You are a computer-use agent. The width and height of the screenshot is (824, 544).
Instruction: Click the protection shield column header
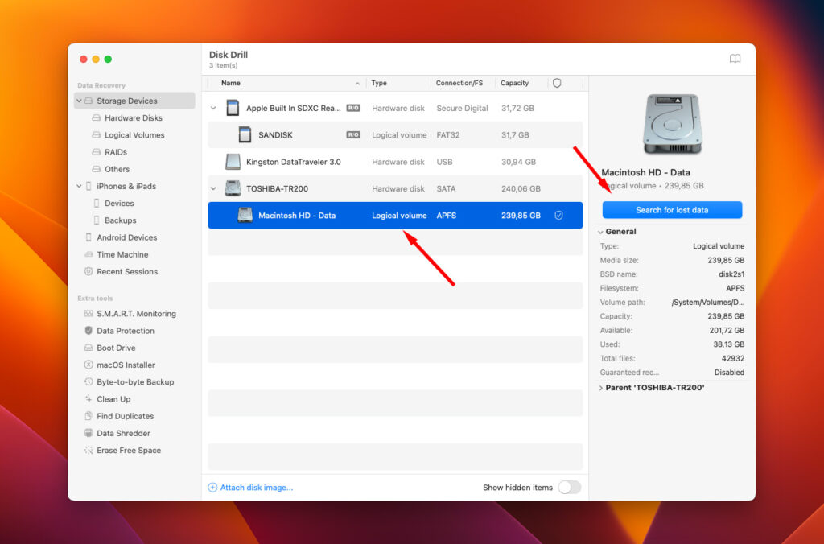pos(557,83)
